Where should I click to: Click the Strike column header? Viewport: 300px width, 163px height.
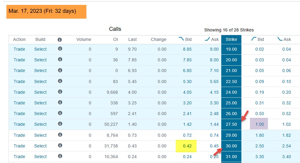click(x=231, y=39)
